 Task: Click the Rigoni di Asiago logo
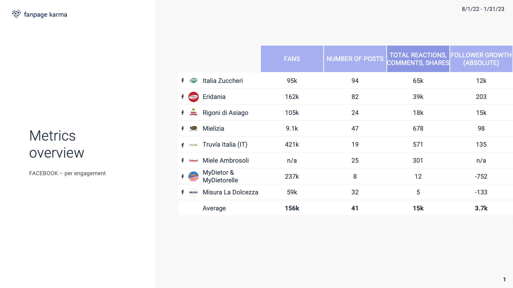click(x=193, y=112)
